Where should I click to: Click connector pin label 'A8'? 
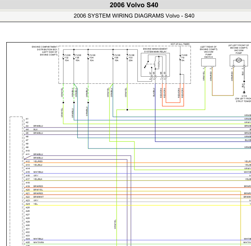point(27,144)
